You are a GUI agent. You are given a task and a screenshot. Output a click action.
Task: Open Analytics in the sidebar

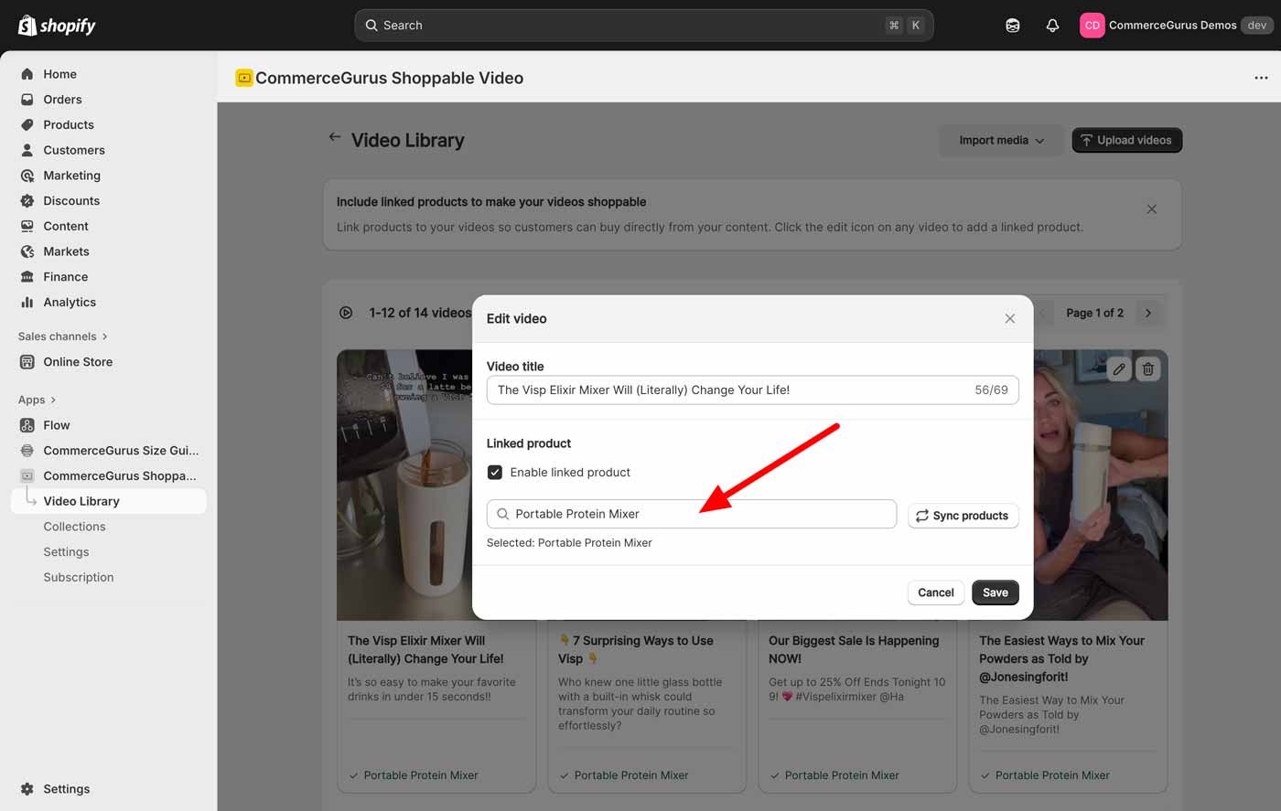[x=70, y=303]
